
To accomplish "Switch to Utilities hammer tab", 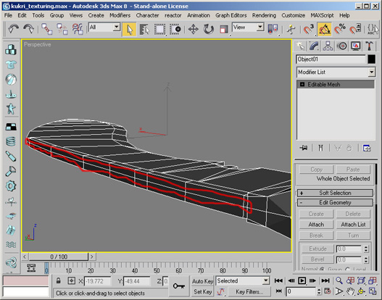I will point(370,46).
